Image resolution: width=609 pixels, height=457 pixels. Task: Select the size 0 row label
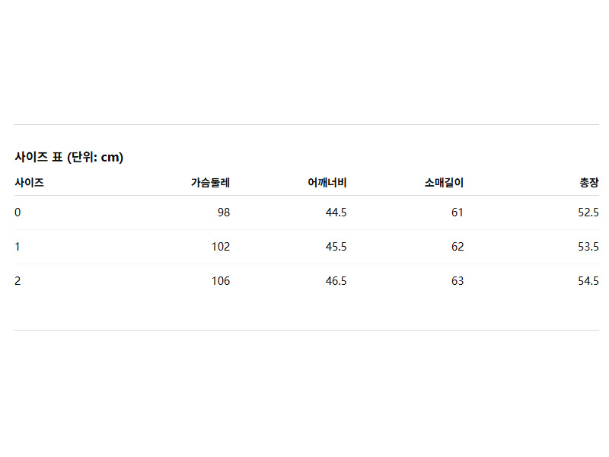(18, 213)
